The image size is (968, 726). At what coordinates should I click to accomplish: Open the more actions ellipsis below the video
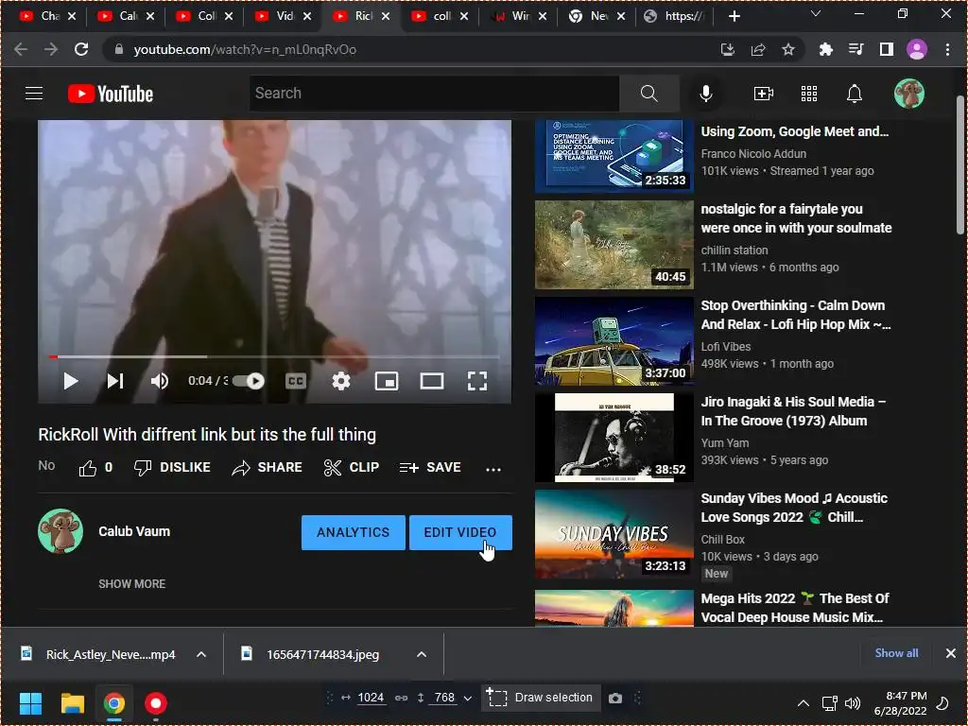[x=493, y=469]
